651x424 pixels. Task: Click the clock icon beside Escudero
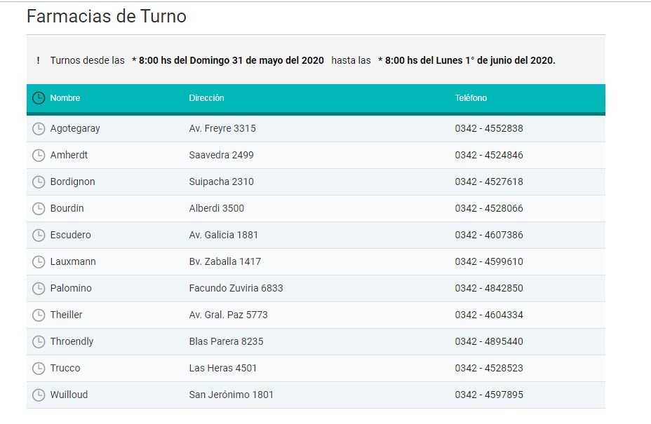click(39, 235)
